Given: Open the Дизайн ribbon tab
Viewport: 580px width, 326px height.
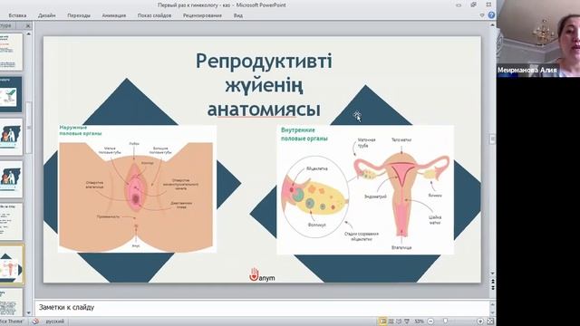Looking at the screenshot, I should pyautogui.click(x=46, y=15).
